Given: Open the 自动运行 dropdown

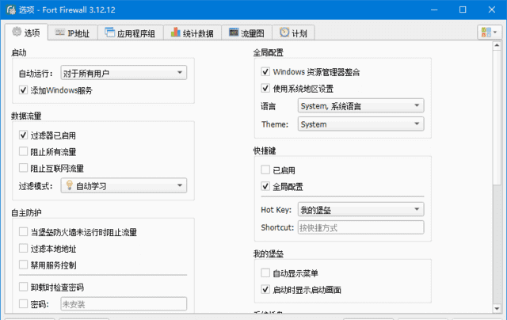Looking at the screenshot, I should [x=124, y=73].
